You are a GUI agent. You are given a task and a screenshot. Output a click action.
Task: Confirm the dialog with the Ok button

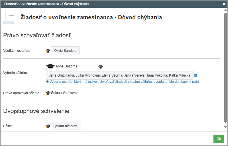[x=219, y=139]
